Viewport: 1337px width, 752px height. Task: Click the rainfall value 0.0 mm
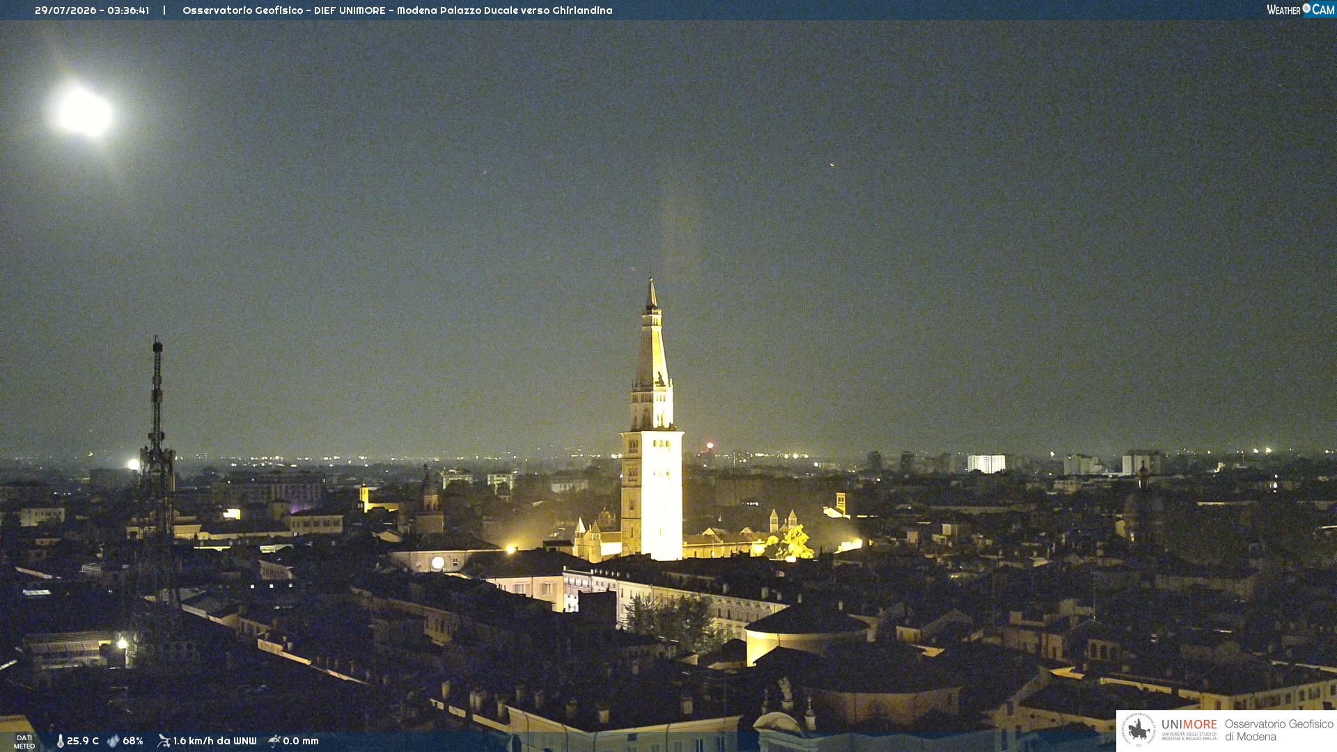pyautogui.click(x=301, y=741)
